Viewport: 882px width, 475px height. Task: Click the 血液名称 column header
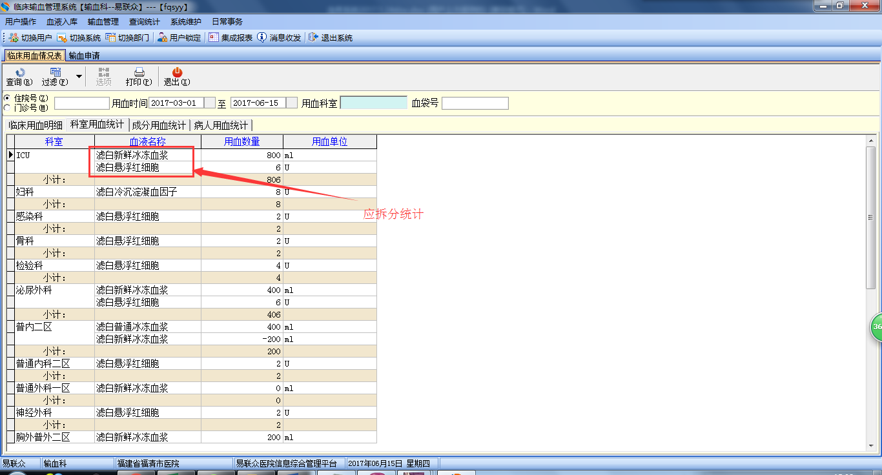[x=148, y=142]
